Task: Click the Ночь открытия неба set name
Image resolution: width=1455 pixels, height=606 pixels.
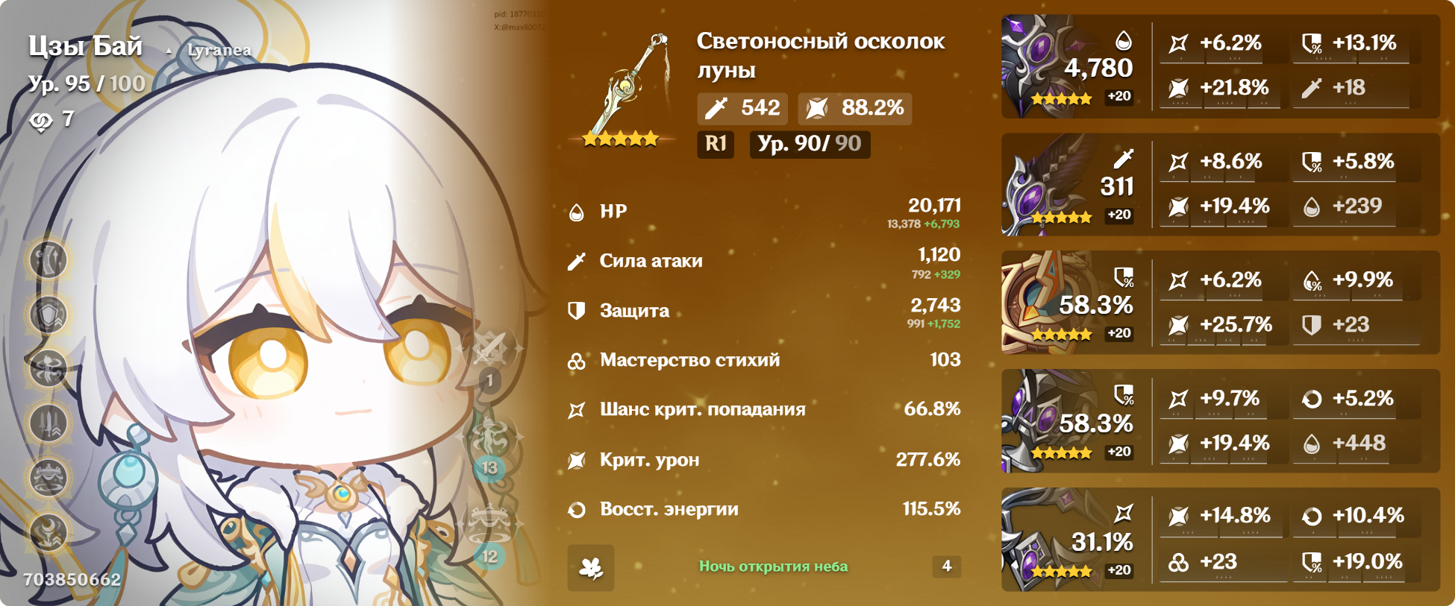Action: tap(773, 566)
